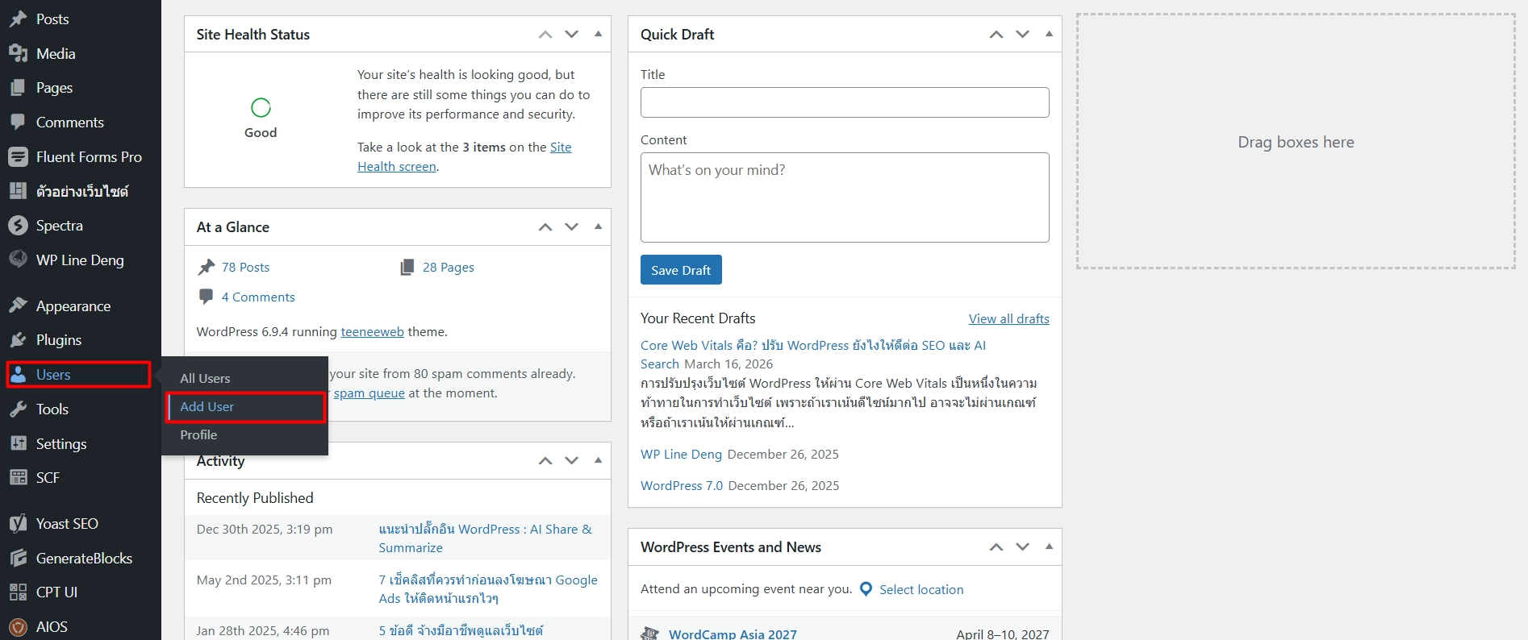Viewport: 1528px width, 640px height.
Task: Click the View all drafts link
Action: [1009, 318]
